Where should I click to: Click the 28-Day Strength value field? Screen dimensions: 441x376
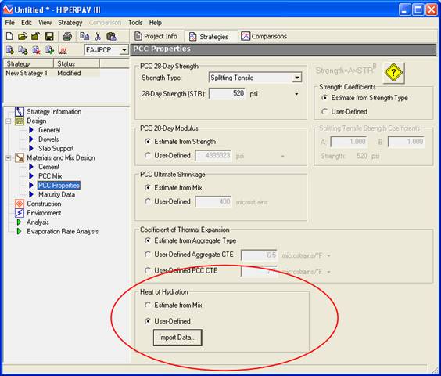pos(228,93)
